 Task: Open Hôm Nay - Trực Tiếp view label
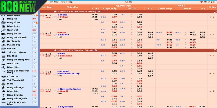(60, 2)
